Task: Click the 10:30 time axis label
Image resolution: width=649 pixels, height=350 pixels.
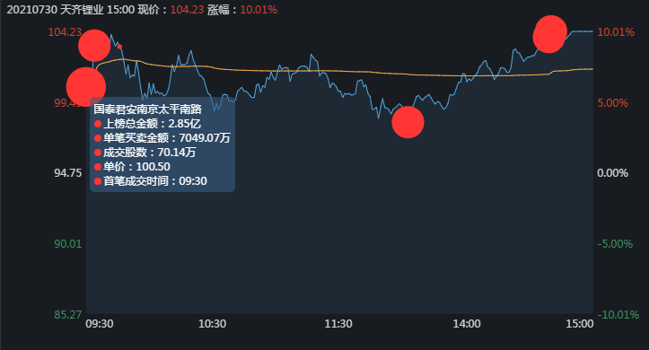Action: [213, 323]
